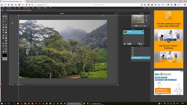The width and height of the screenshot is (187, 105).
Task: Select the Burn tool
Action: (6, 41)
